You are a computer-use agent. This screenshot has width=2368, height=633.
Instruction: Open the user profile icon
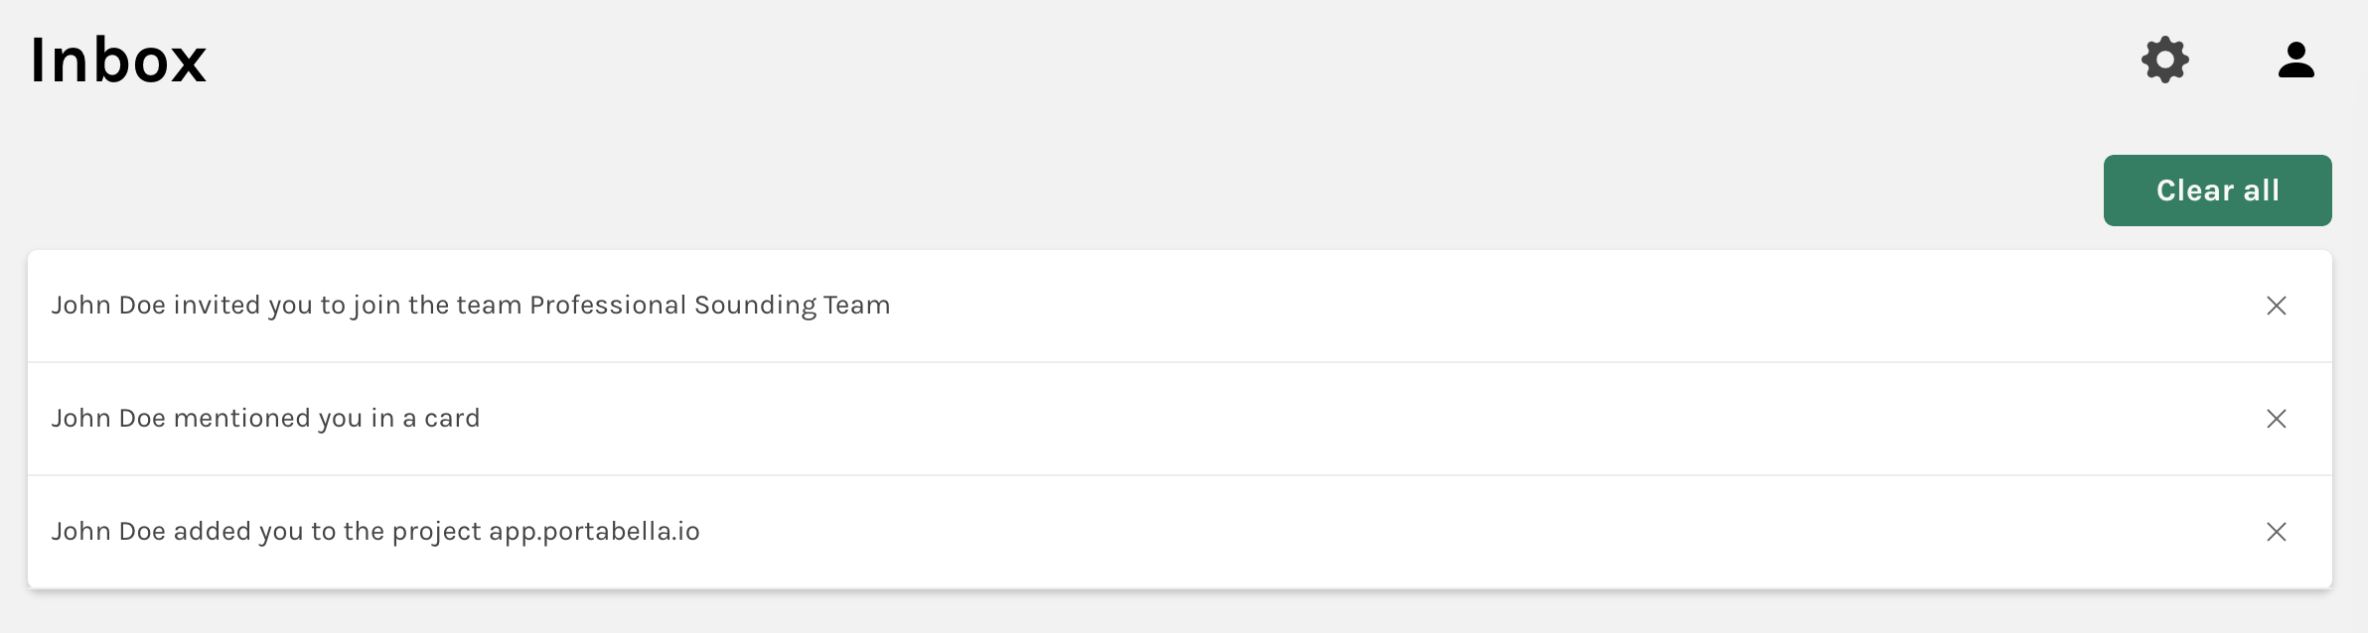click(2296, 61)
